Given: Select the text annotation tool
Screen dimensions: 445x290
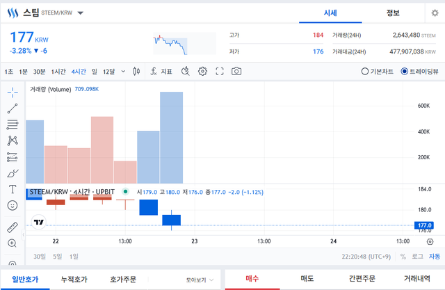Looking at the screenshot, I should pyautogui.click(x=13, y=189).
